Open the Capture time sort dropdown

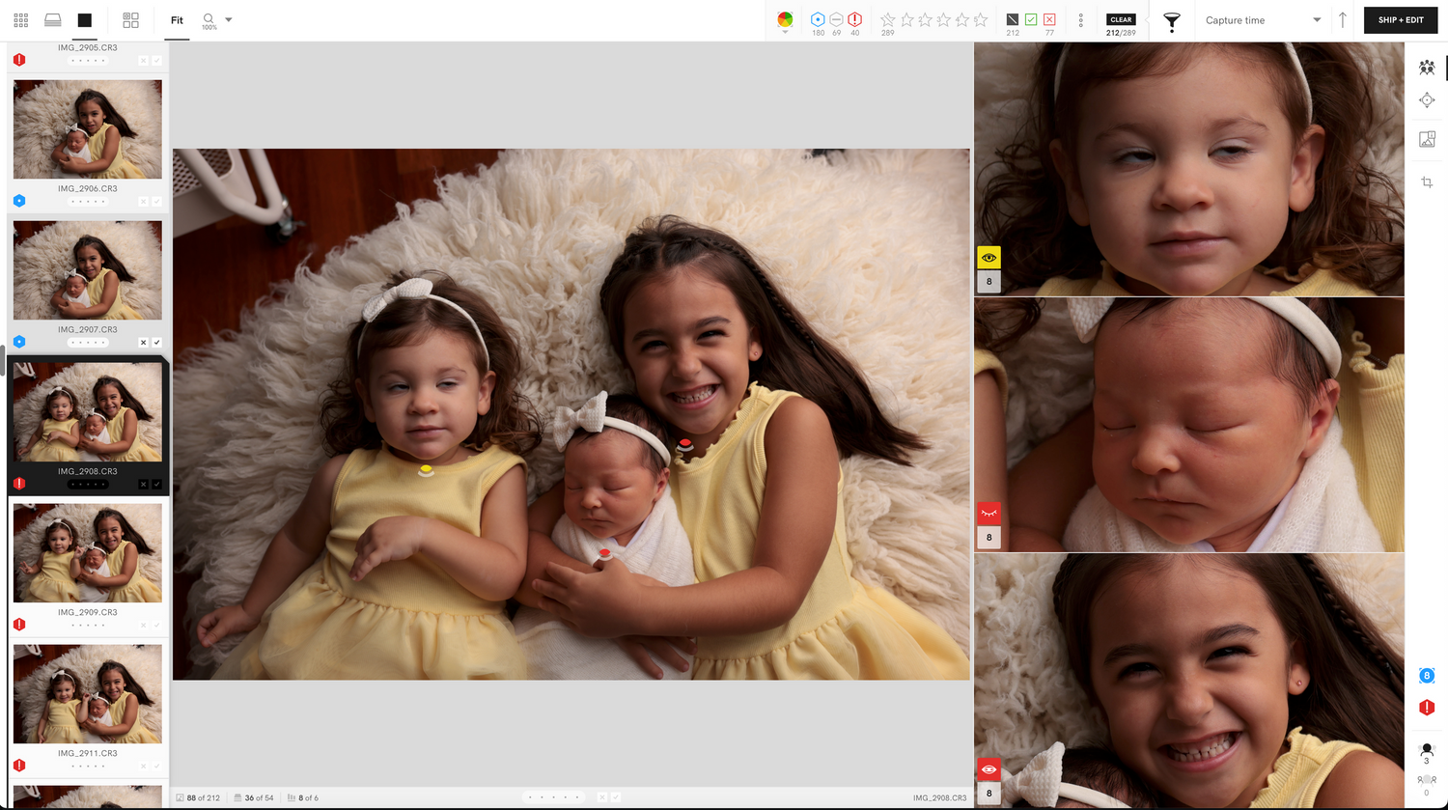pos(1264,20)
